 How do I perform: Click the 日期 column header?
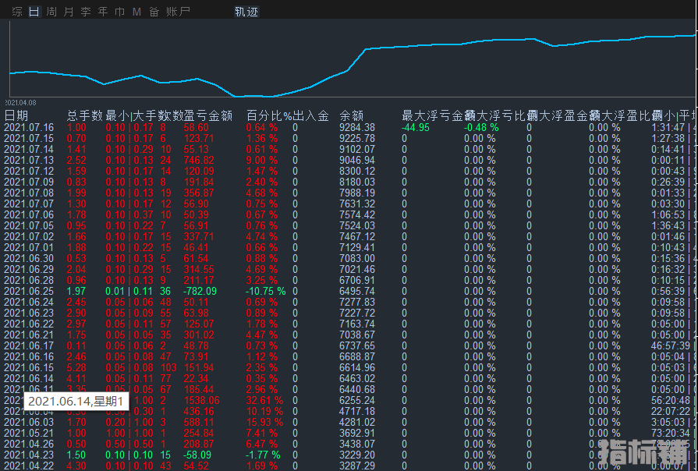pyautogui.click(x=16, y=115)
